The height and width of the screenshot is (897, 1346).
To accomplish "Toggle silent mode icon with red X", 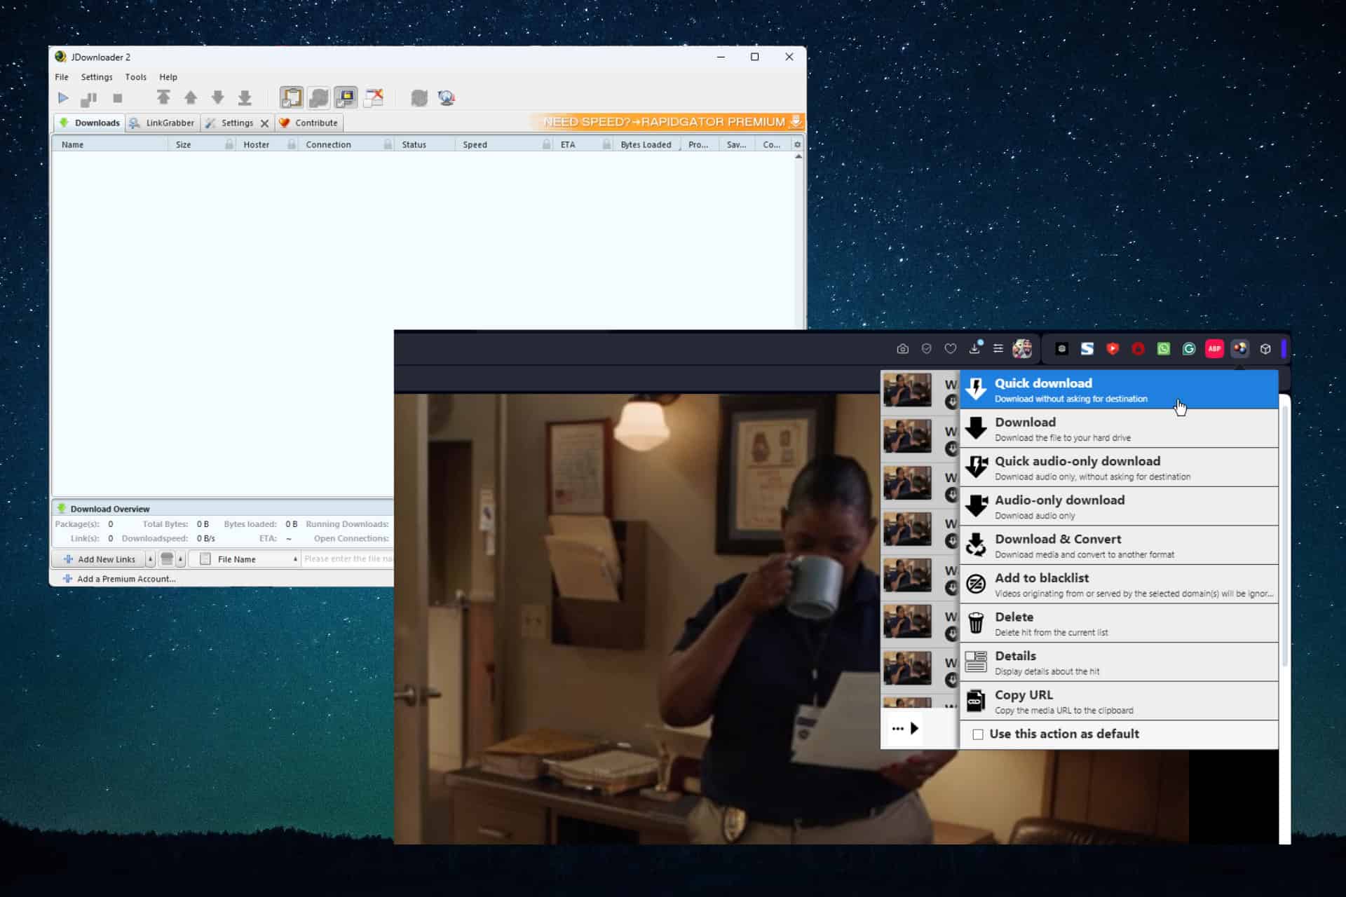I will (374, 97).
